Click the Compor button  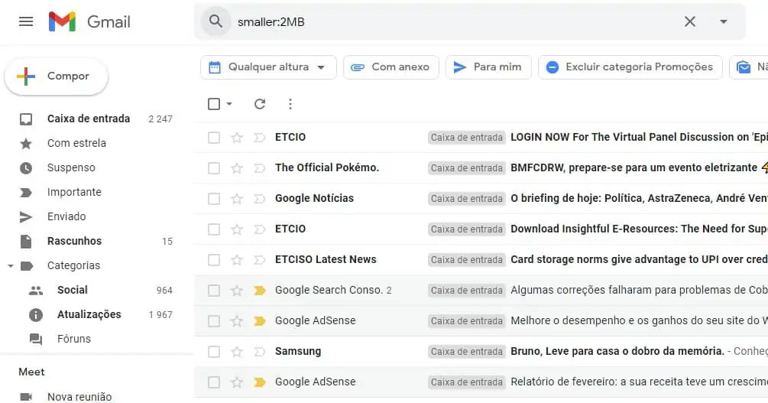57,76
